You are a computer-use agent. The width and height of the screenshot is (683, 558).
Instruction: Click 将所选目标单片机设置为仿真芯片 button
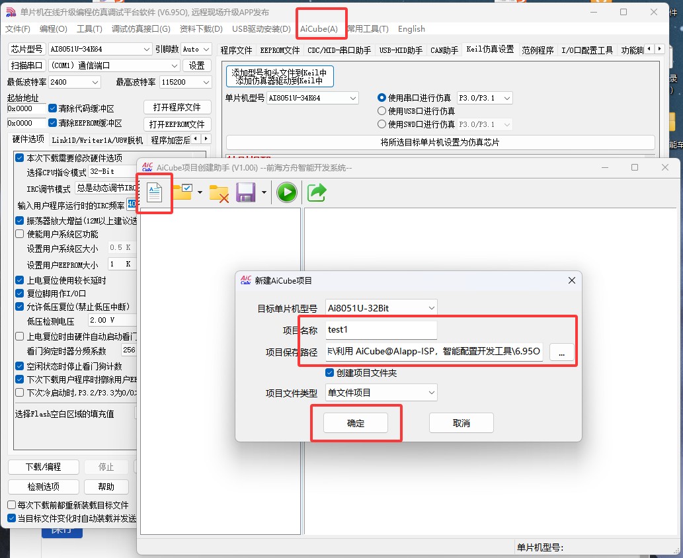440,142
